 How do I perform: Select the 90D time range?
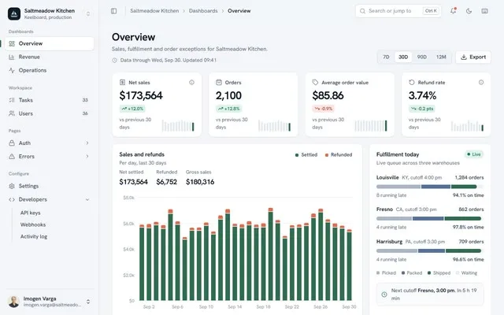[x=422, y=57]
